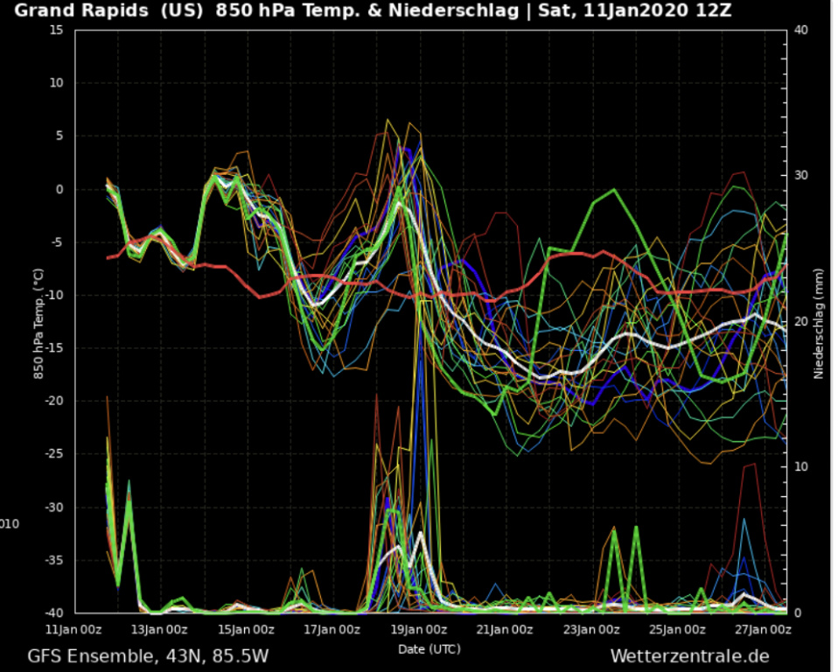This screenshot has height=672, width=838.
Task: Click the Wetterzentrale.de watermark text
Action: [x=689, y=655]
